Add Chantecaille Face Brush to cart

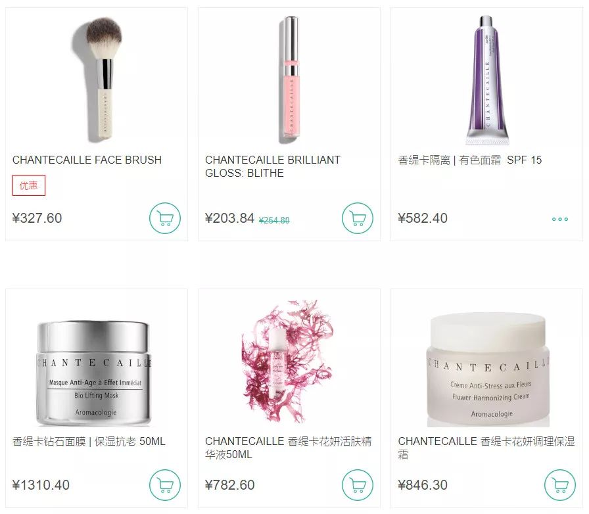tap(165, 218)
